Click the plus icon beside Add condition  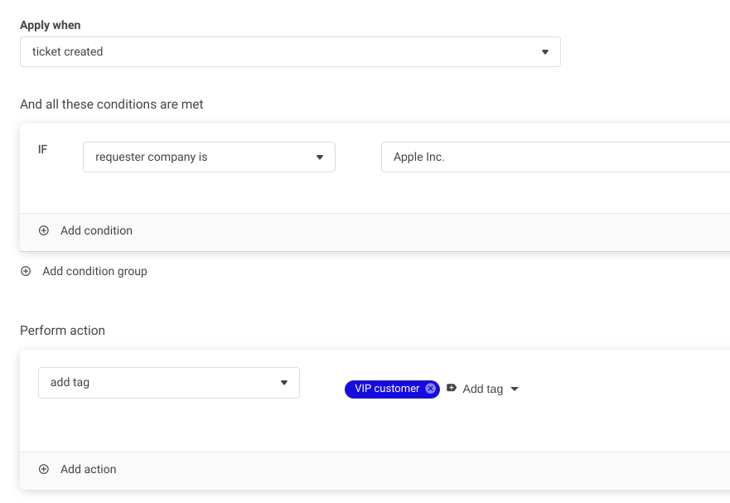coord(44,231)
